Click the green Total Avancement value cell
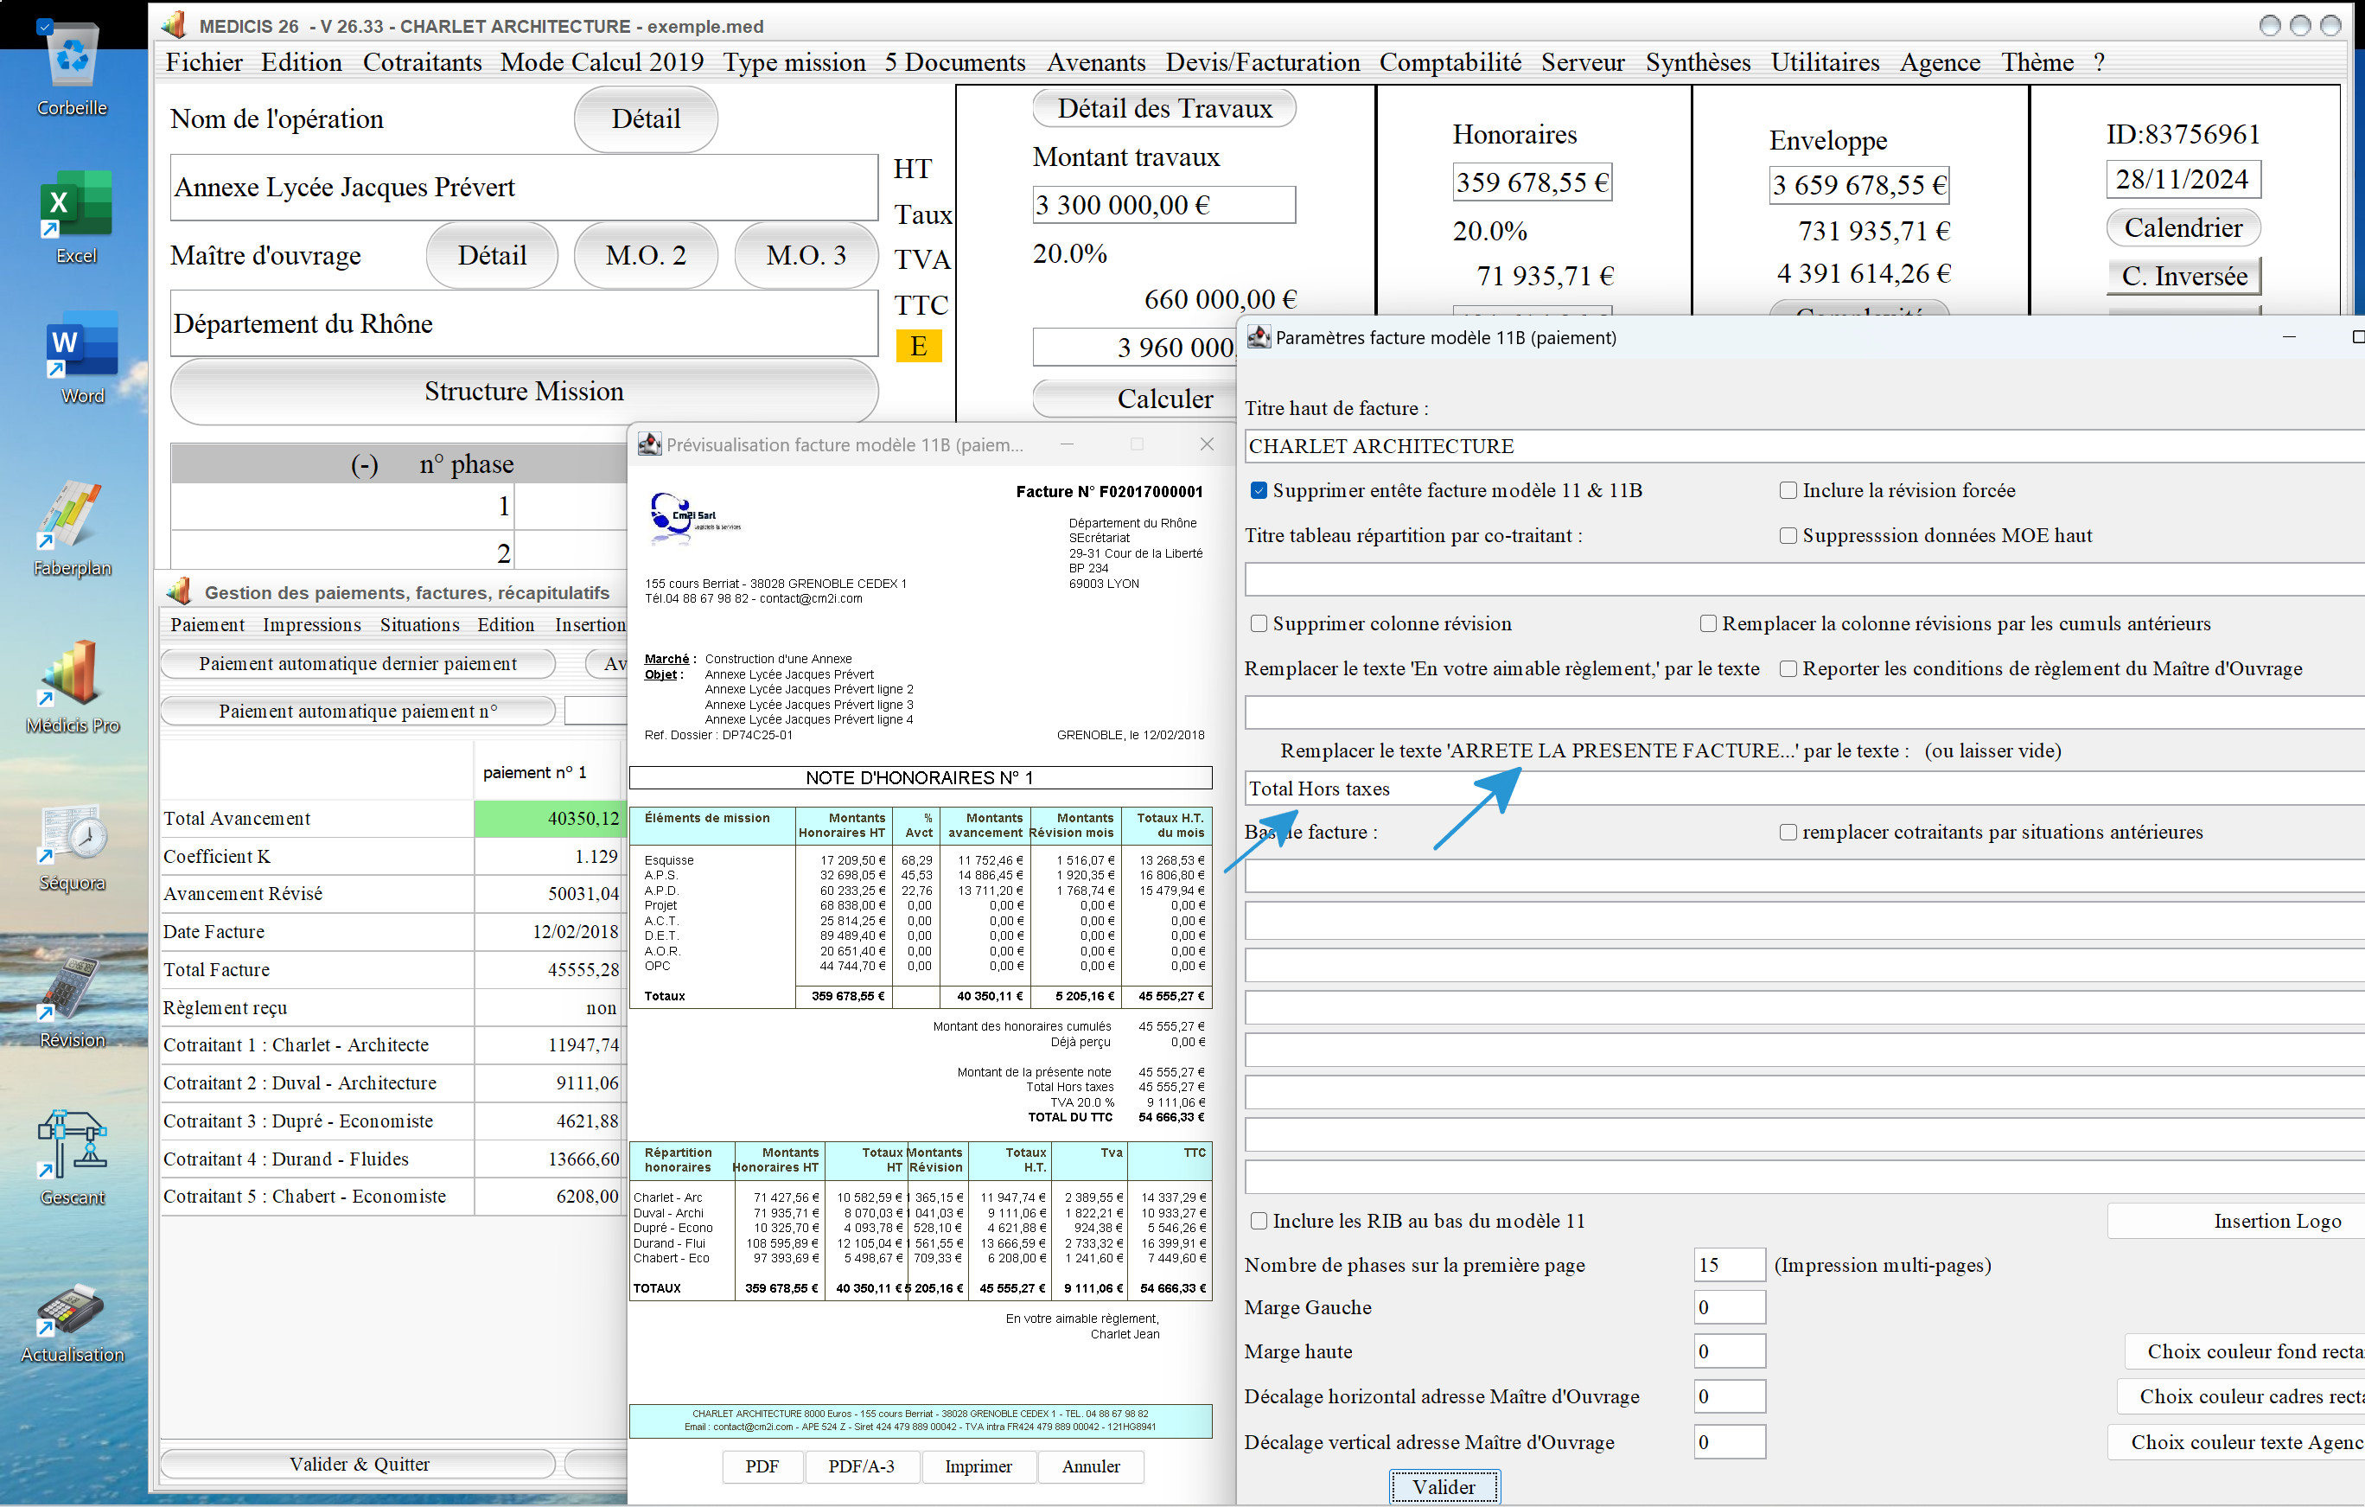The image size is (2365, 1507). click(548, 818)
